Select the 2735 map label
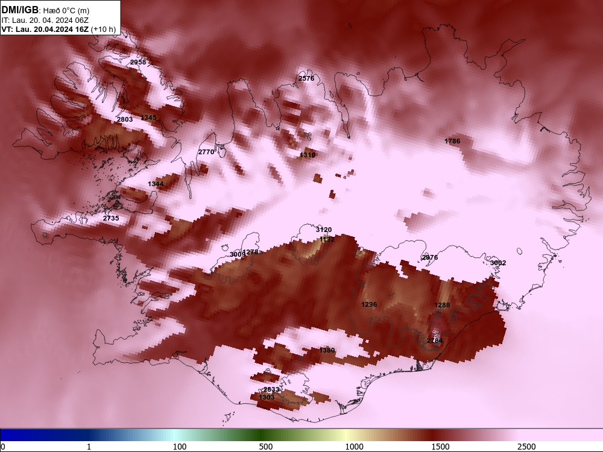Viewport: 603px width, 452px height. click(111, 218)
